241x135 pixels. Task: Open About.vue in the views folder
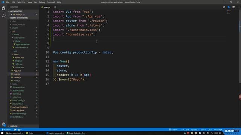point(19,57)
